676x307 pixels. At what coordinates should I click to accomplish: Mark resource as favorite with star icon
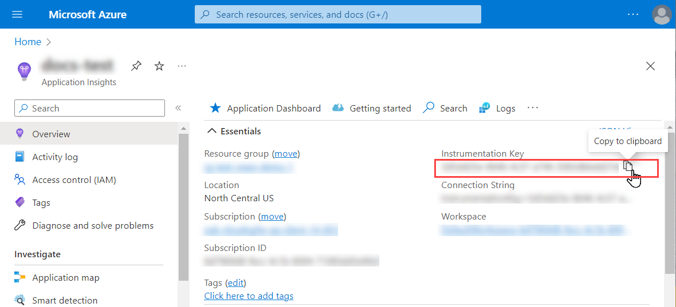pyautogui.click(x=159, y=66)
